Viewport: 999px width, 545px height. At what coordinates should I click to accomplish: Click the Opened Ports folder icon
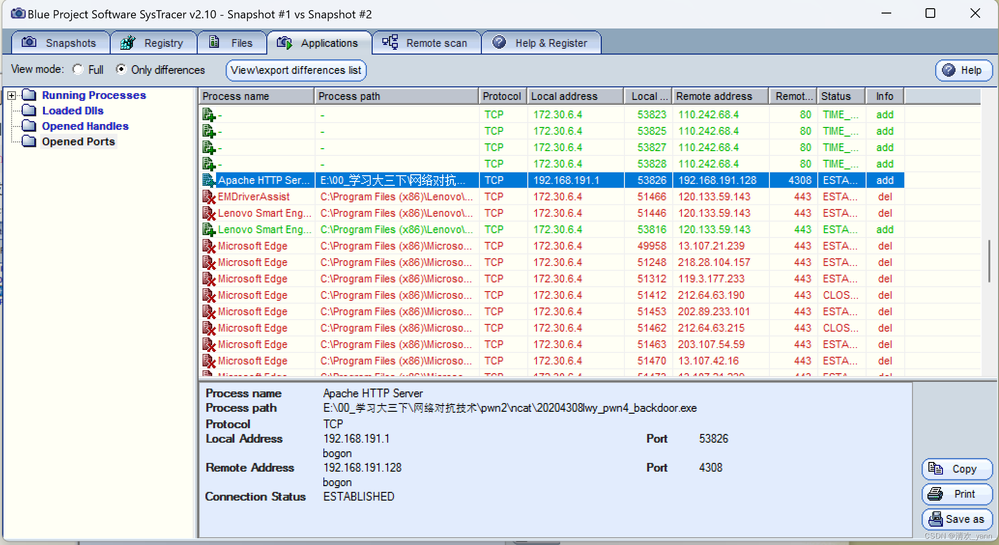pos(29,141)
